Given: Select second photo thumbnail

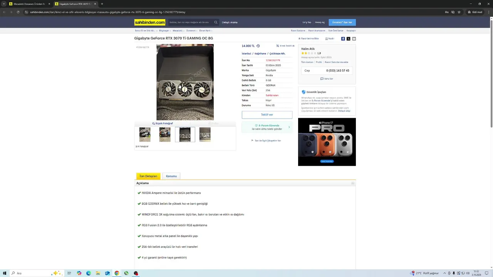Looking at the screenshot, I should pos(165,135).
